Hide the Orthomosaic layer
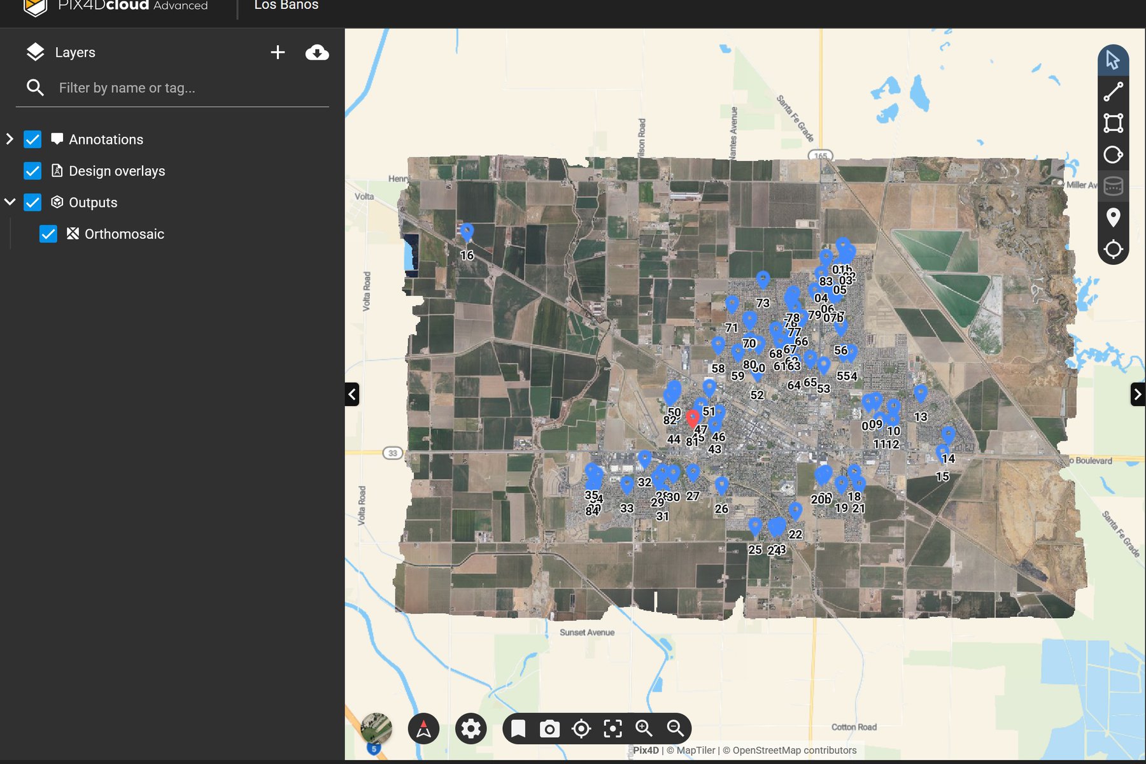This screenshot has width=1146, height=764. point(48,234)
